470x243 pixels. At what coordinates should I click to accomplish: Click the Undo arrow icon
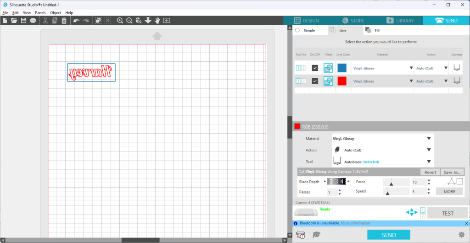coord(76,21)
